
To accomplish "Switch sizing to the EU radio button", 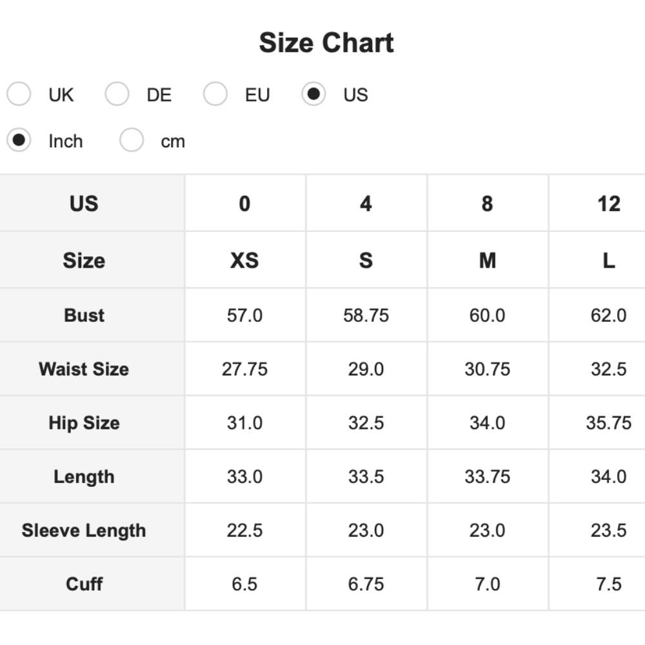I will click(x=215, y=94).
